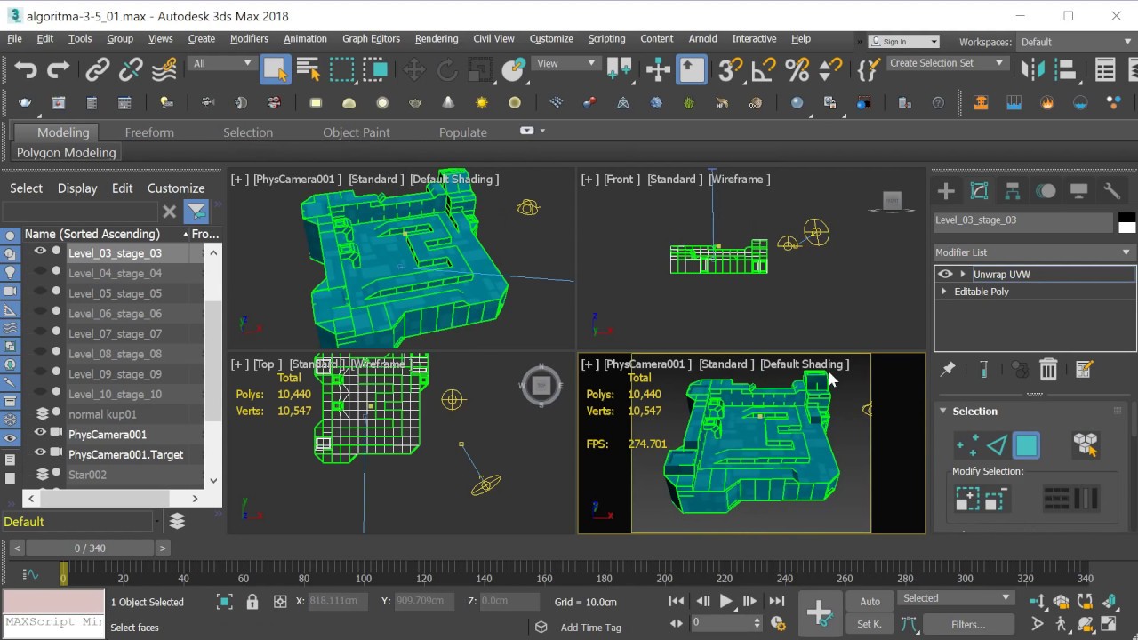The height and width of the screenshot is (640, 1138).
Task: Click the funnel filter icon in Scene Explorer
Action: (x=196, y=212)
